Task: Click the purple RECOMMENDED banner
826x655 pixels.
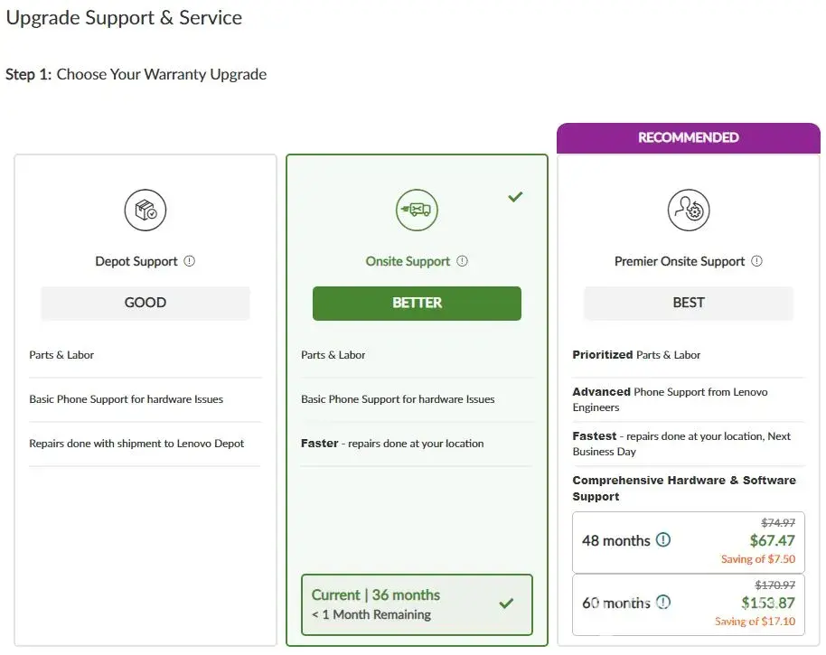Action: 689,137
